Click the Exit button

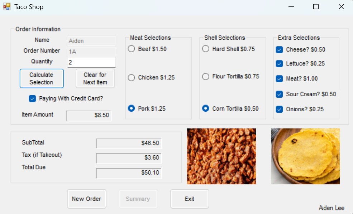tap(189, 199)
